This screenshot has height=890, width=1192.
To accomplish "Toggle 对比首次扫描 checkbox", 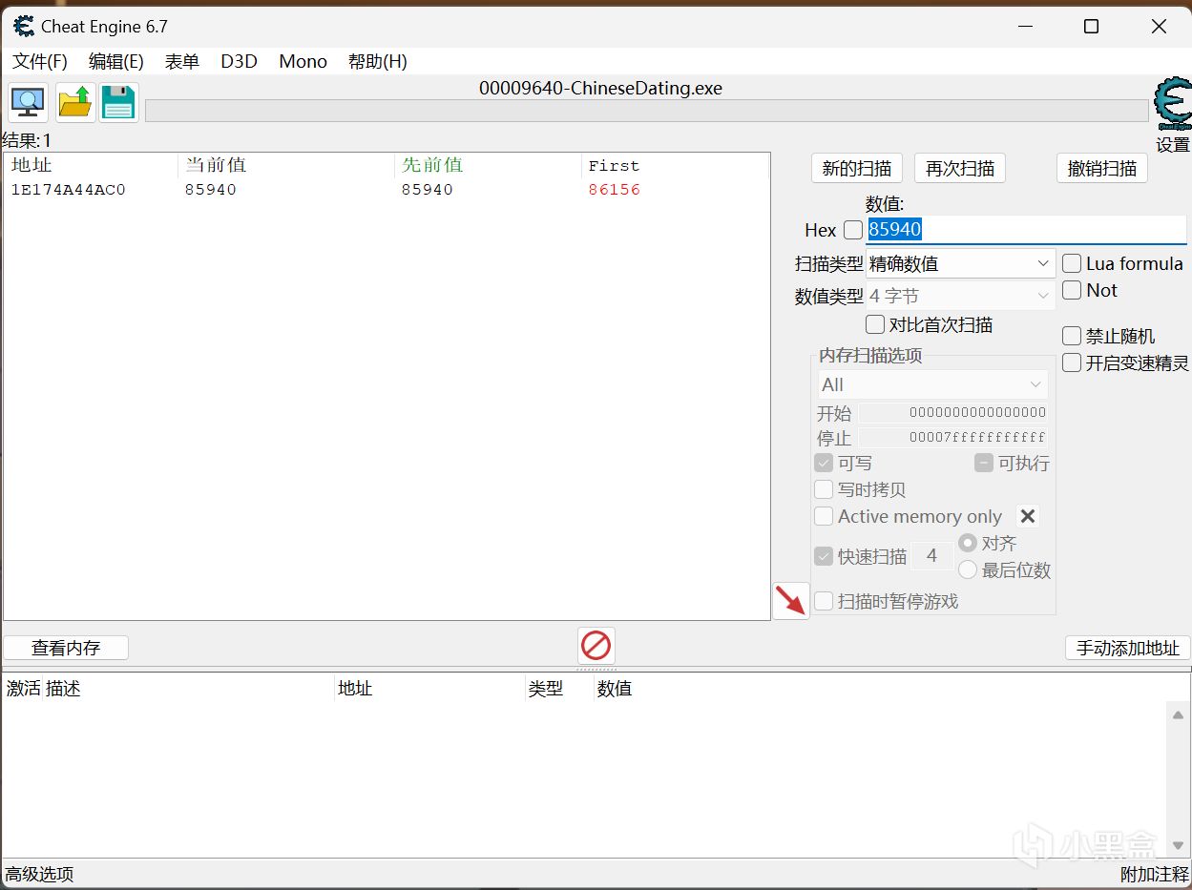I will coord(874,324).
